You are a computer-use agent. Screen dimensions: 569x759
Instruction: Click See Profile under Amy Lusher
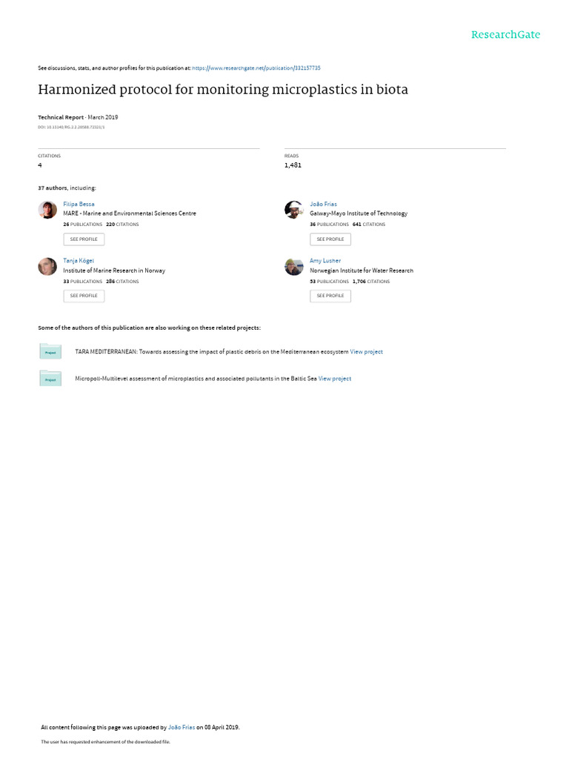click(x=330, y=296)
